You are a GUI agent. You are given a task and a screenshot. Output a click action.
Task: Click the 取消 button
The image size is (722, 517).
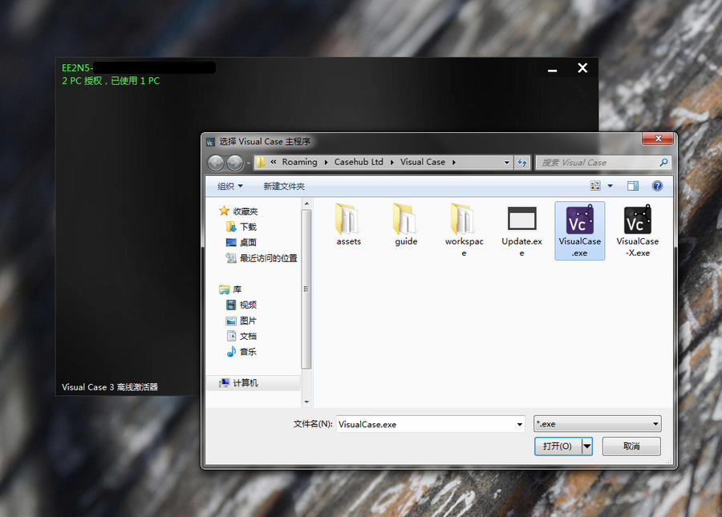631,446
